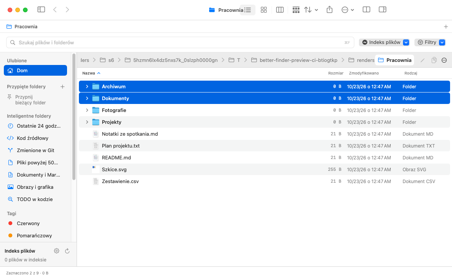Select the Czerwony red tag

24,223
